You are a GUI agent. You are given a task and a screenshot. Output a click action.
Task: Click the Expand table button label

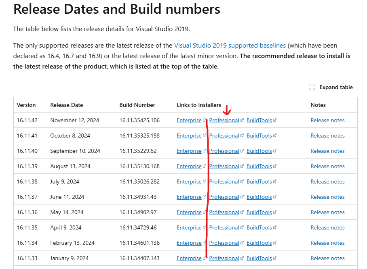coord(336,87)
